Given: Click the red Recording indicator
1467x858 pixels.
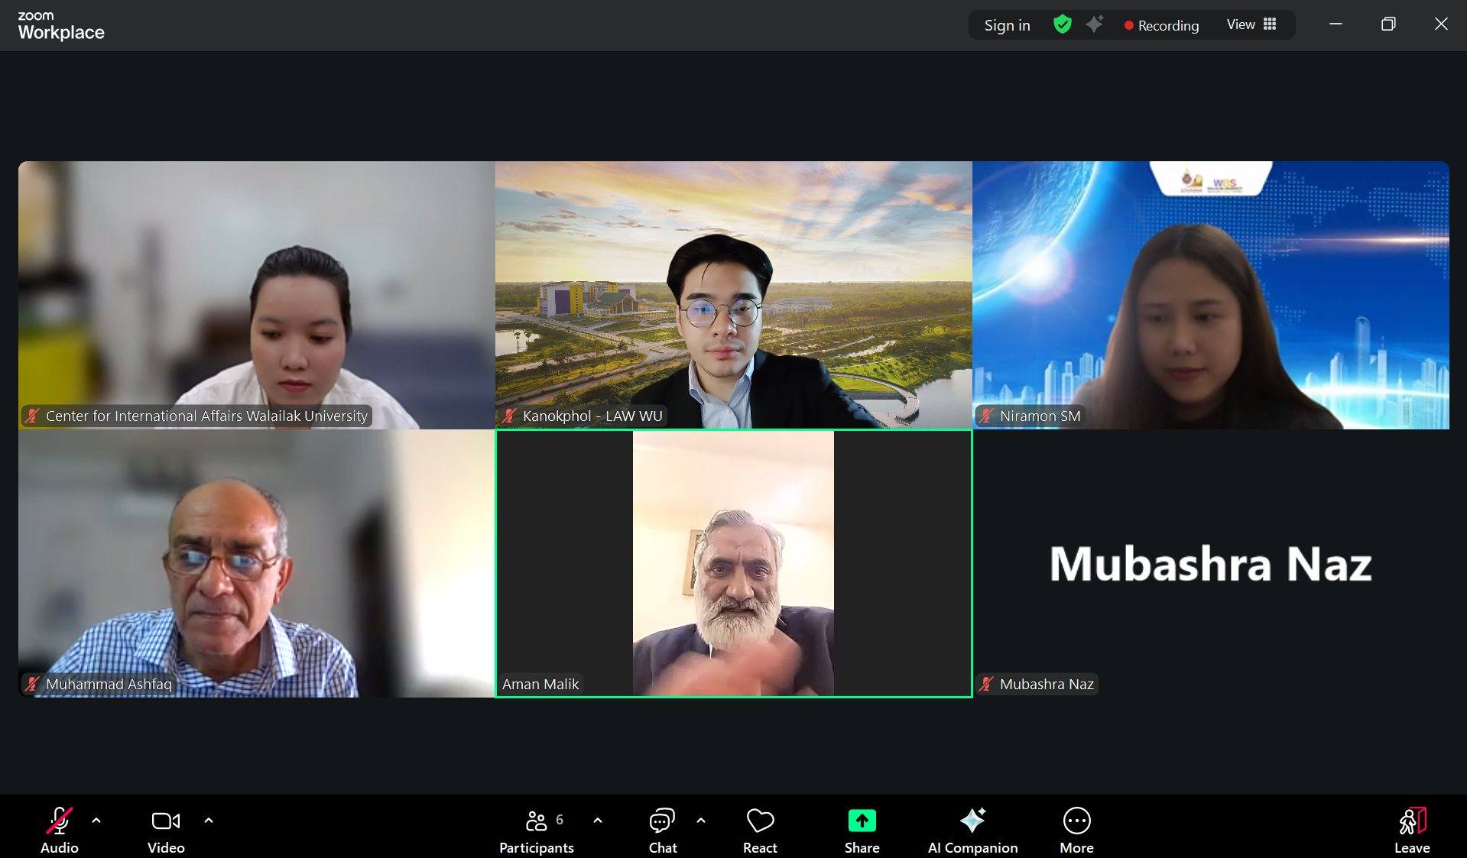Looking at the screenshot, I should (x=1161, y=25).
